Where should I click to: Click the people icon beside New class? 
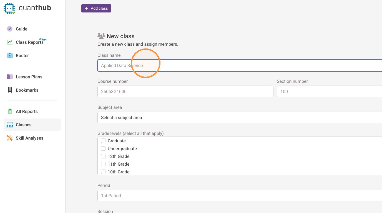[101, 36]
